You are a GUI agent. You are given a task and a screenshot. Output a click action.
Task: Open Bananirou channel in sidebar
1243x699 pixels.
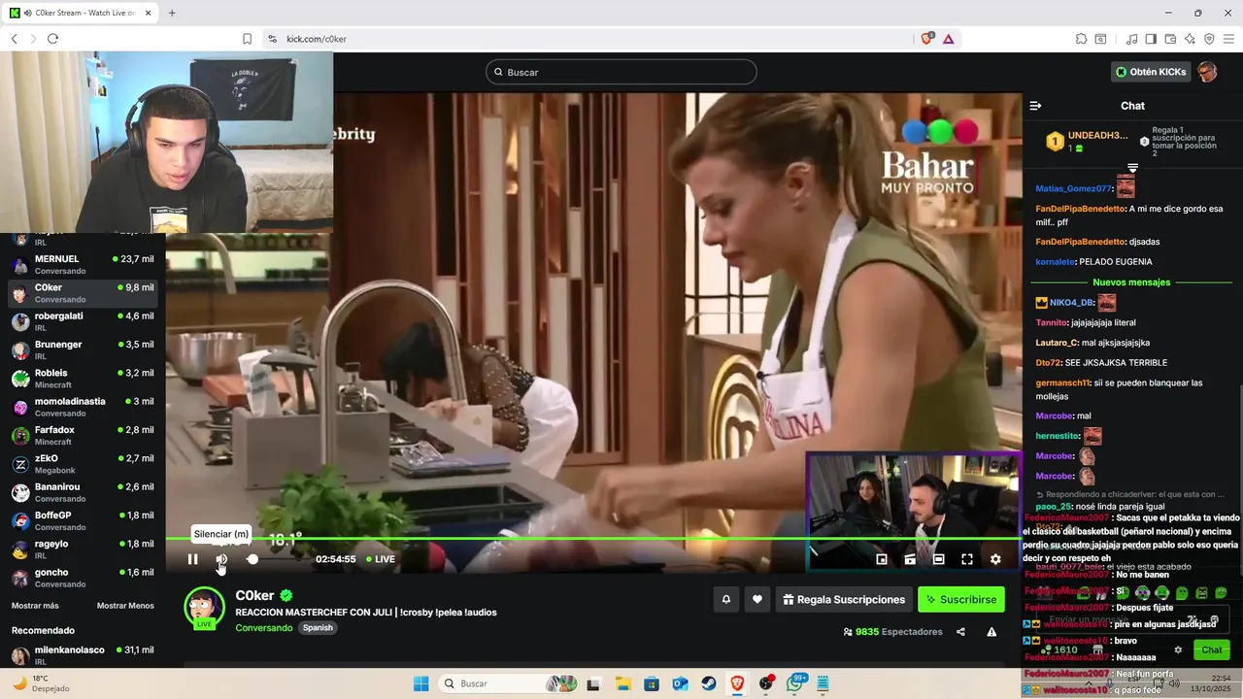tap(83, 492)
